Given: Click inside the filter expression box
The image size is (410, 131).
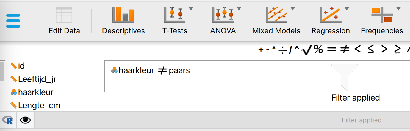Looking at the screenshot, I should (x=257, y=76).
